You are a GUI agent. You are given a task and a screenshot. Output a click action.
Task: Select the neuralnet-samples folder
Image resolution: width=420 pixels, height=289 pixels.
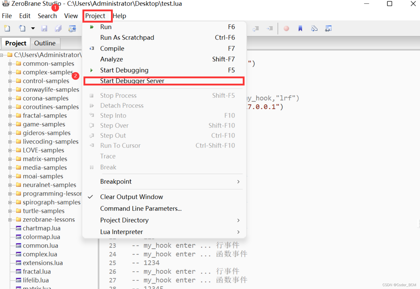(x=49, y=185)
